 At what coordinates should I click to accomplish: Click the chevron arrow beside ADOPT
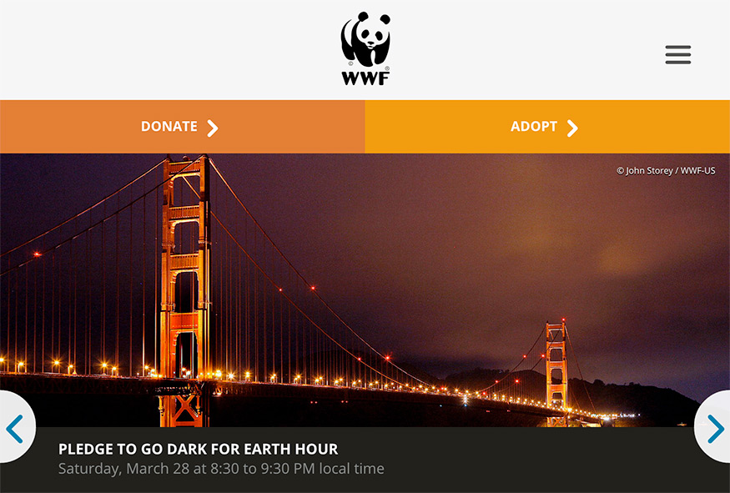[572, 128]
